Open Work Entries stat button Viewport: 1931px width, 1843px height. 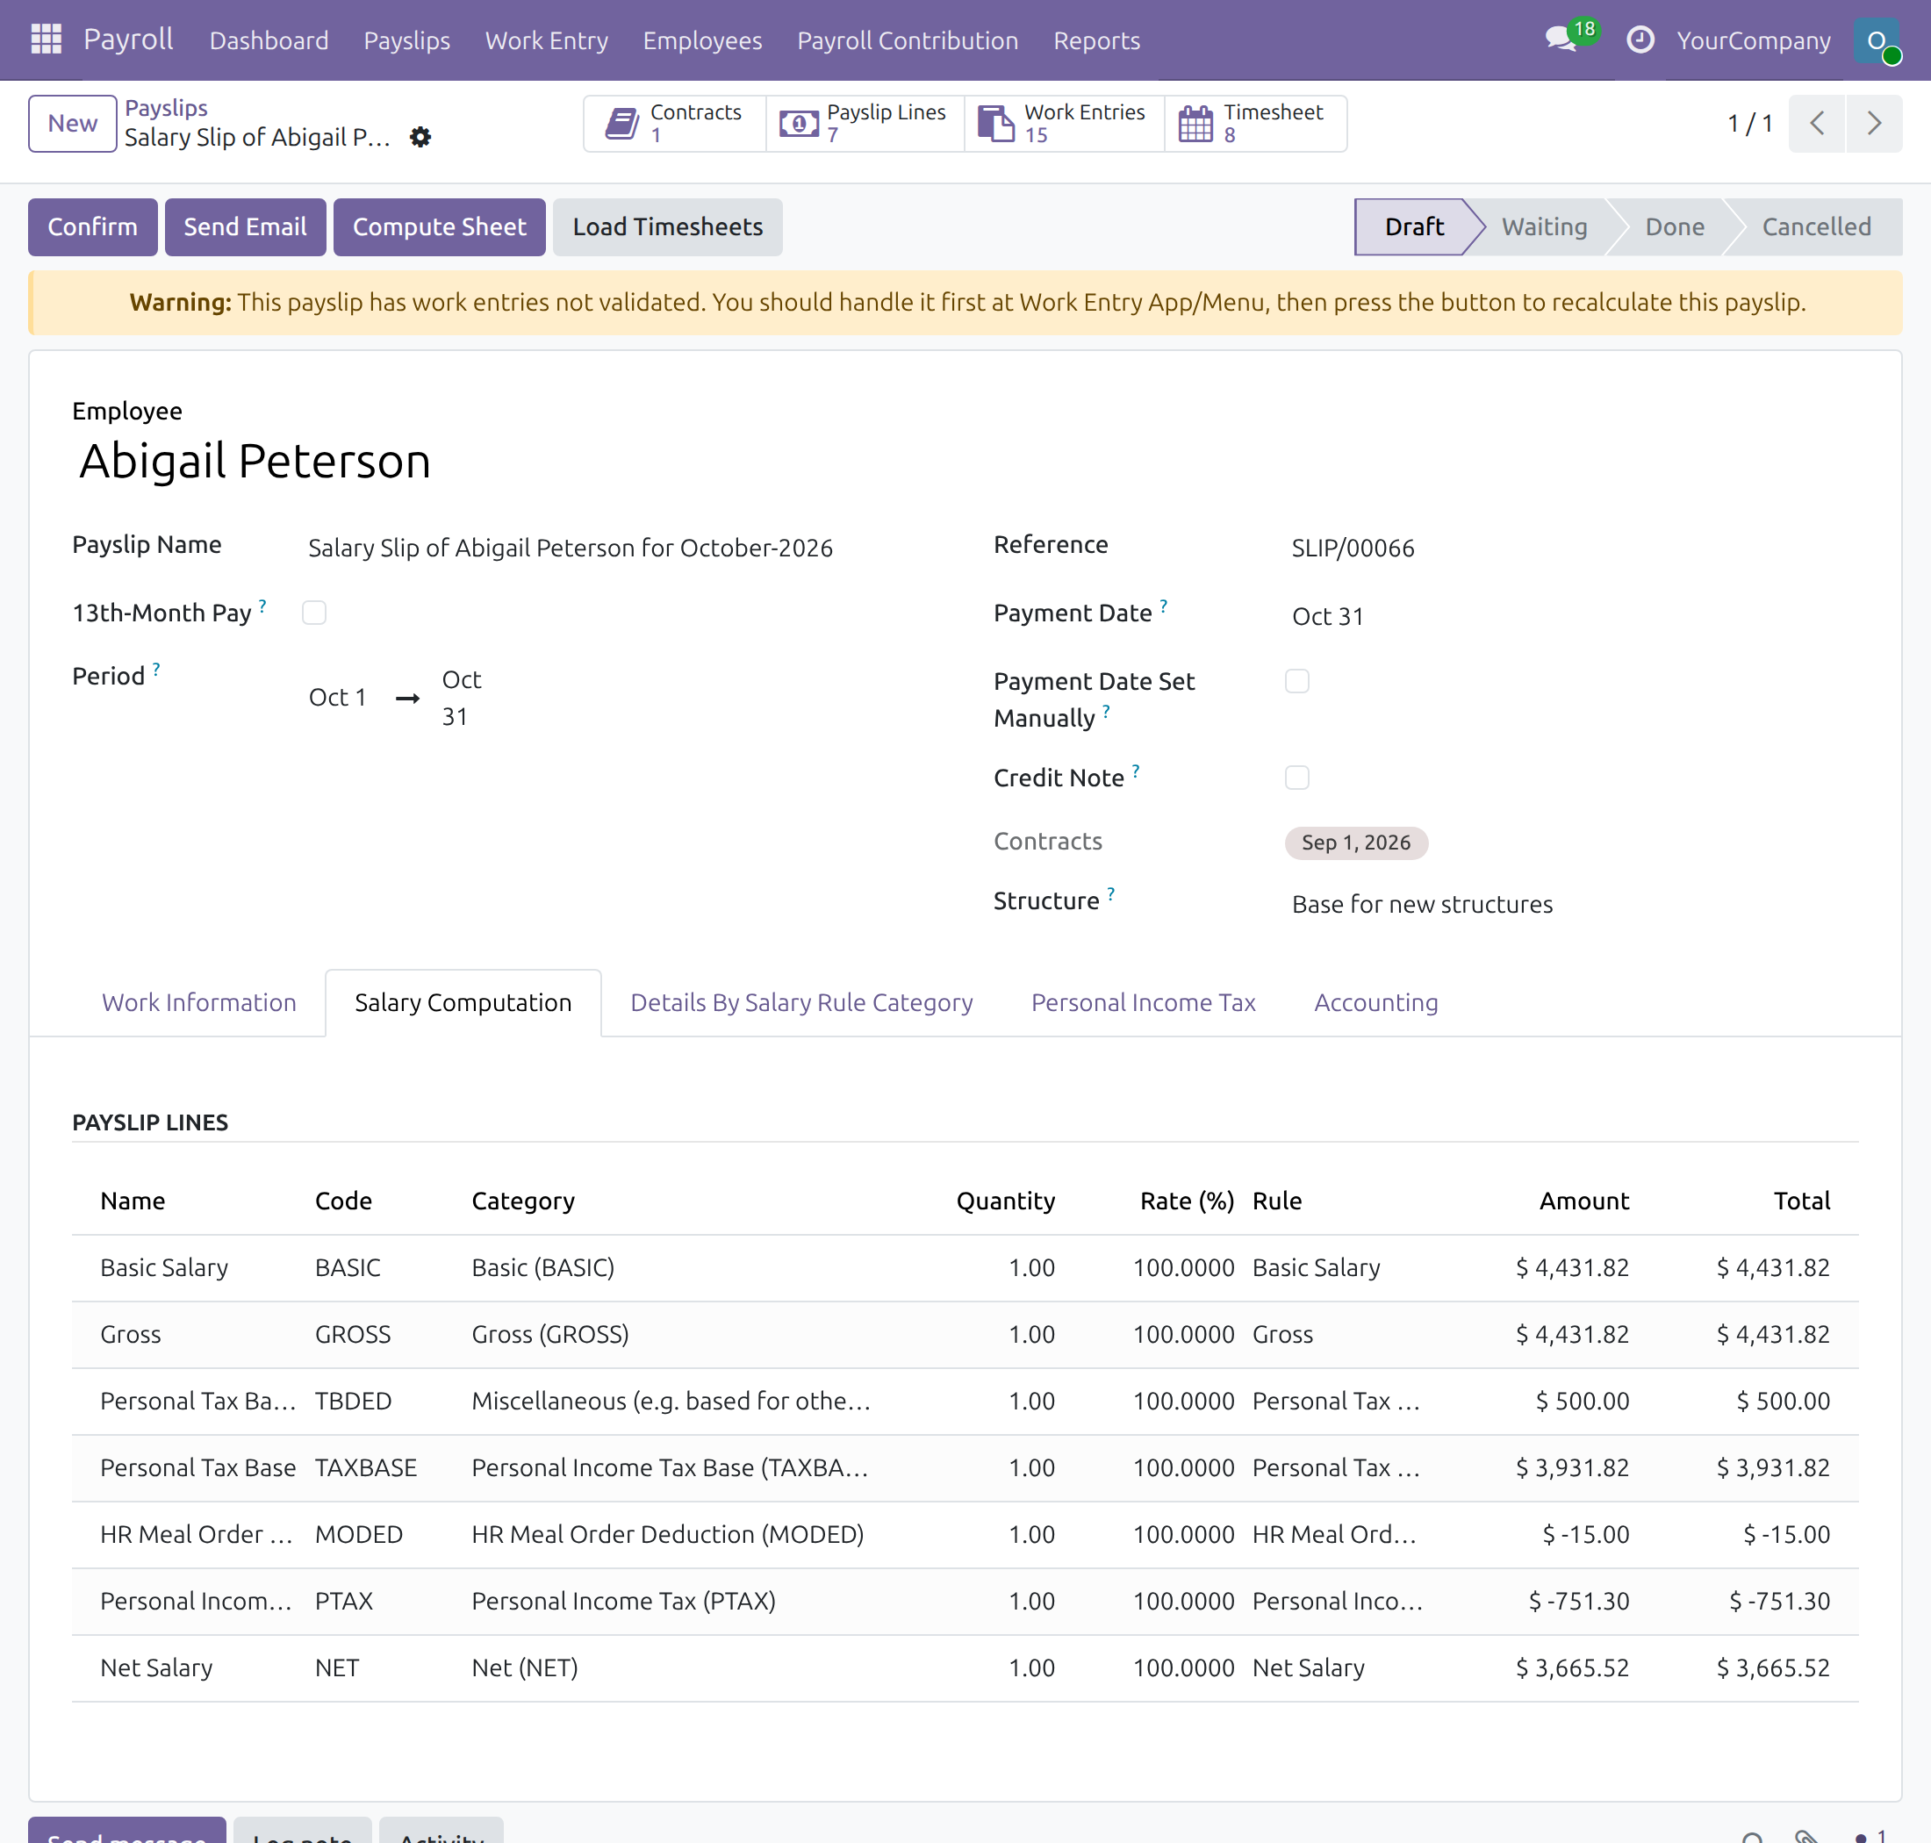point(1065,124)
